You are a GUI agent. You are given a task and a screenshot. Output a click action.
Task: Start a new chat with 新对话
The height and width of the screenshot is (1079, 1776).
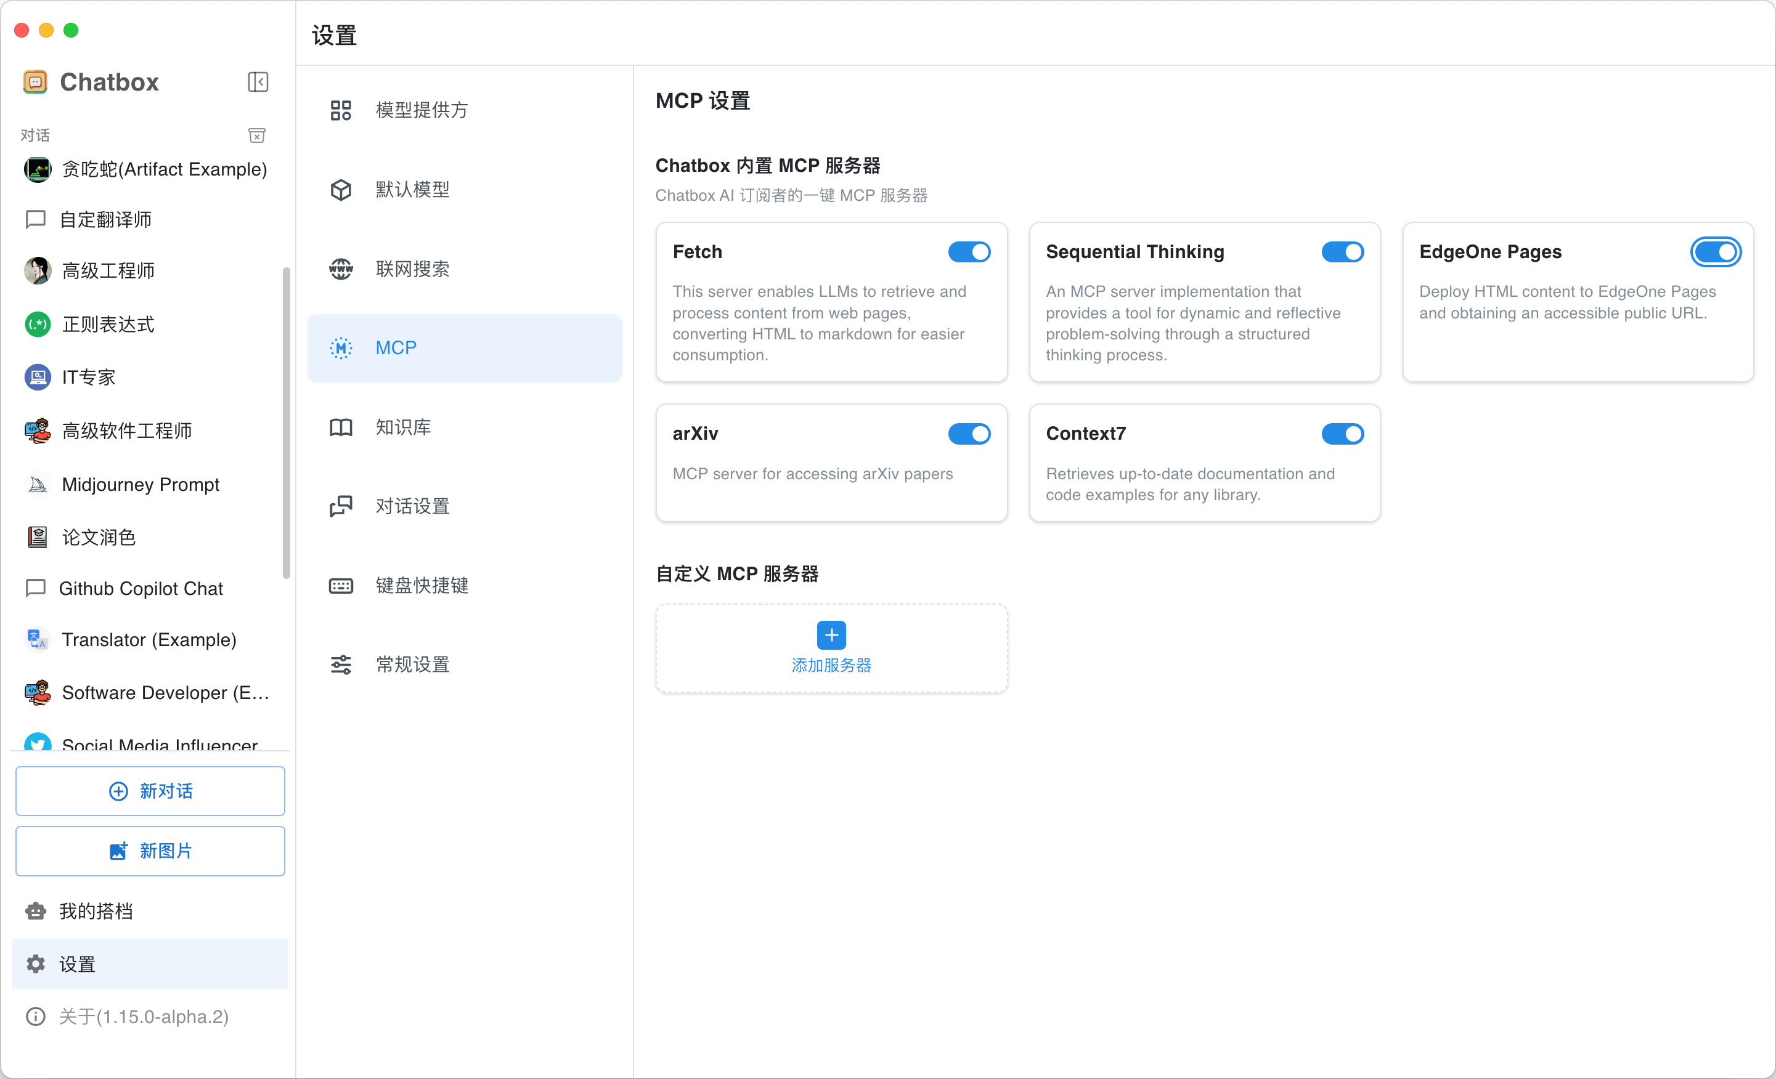click(150, 791)
